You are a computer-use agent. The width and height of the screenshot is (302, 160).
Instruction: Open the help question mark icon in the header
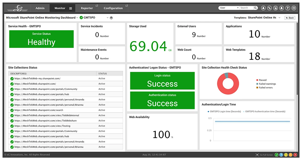[288, 8]
